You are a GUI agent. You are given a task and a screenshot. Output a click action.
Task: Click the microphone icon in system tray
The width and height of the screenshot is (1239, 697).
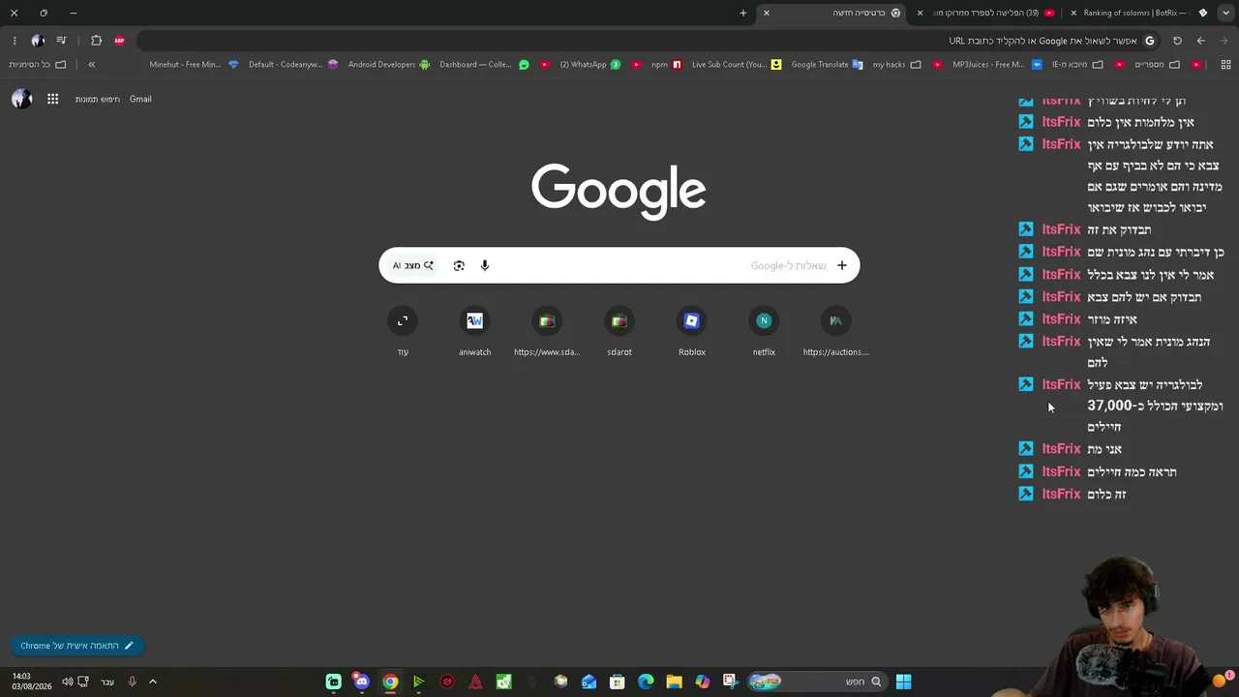133,682
